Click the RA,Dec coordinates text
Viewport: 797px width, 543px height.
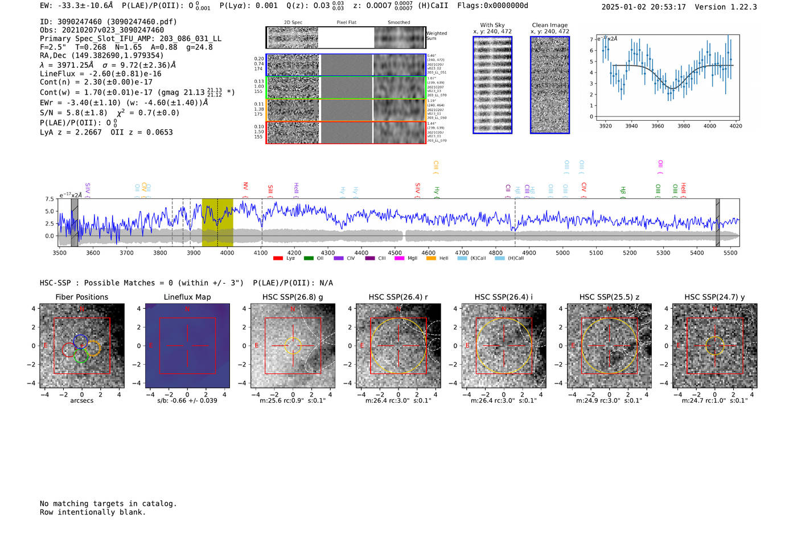click(101, 55)
